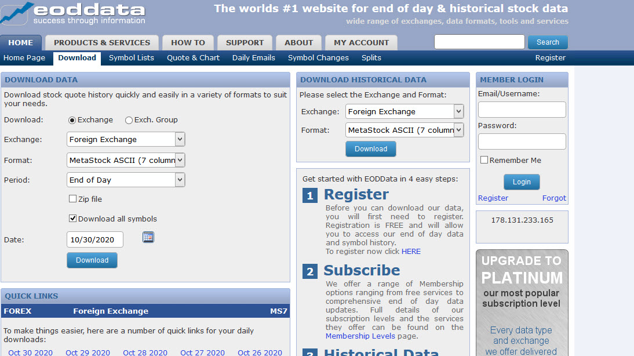The image size is (634, 356).
Task: Click the eoddata logo
Action: [73, 13]
